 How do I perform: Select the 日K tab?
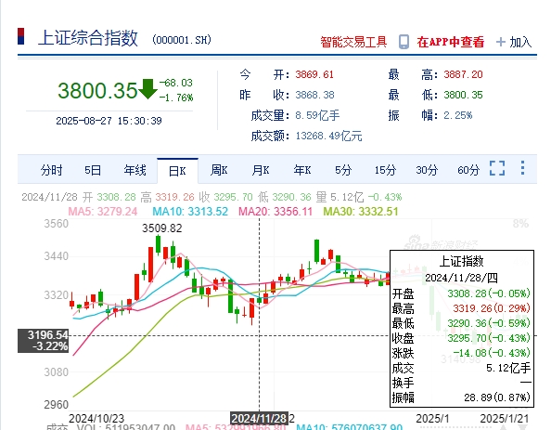(x=177, y=171)
